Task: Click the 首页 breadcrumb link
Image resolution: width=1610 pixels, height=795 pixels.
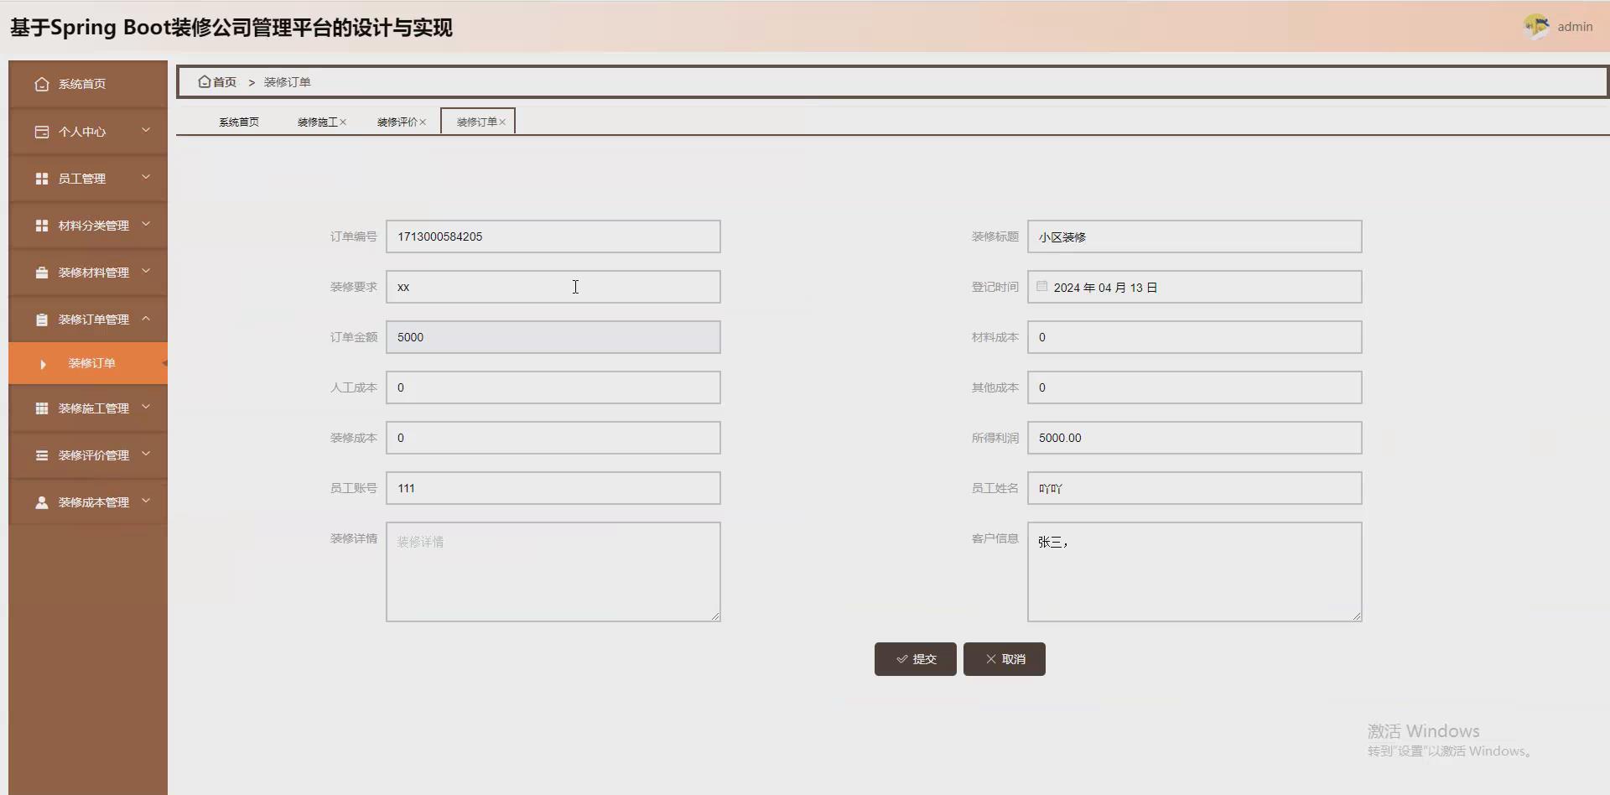Action: [225, 82]
